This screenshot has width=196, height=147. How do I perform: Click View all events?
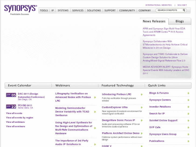click(14, 113)
